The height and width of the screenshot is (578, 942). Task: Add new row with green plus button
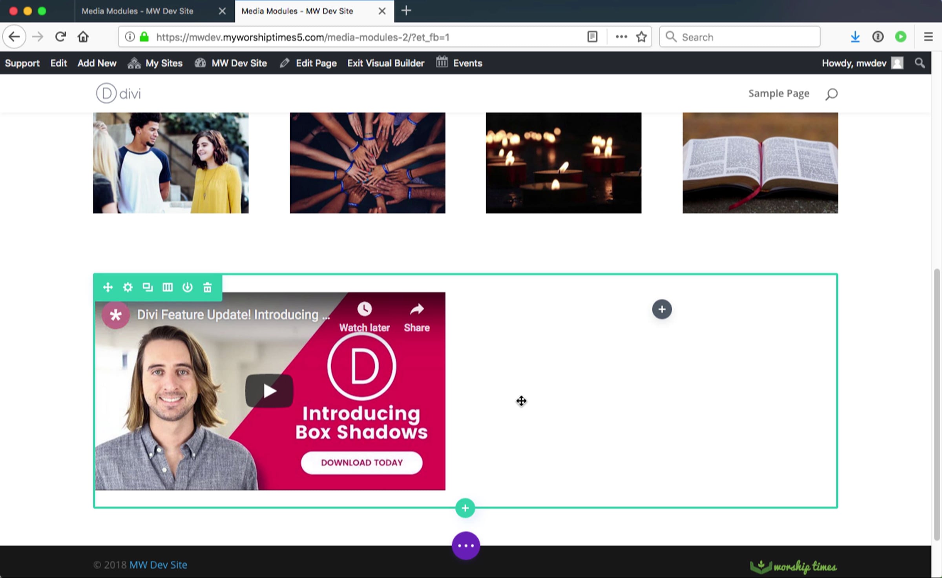[x=465, y=508]
